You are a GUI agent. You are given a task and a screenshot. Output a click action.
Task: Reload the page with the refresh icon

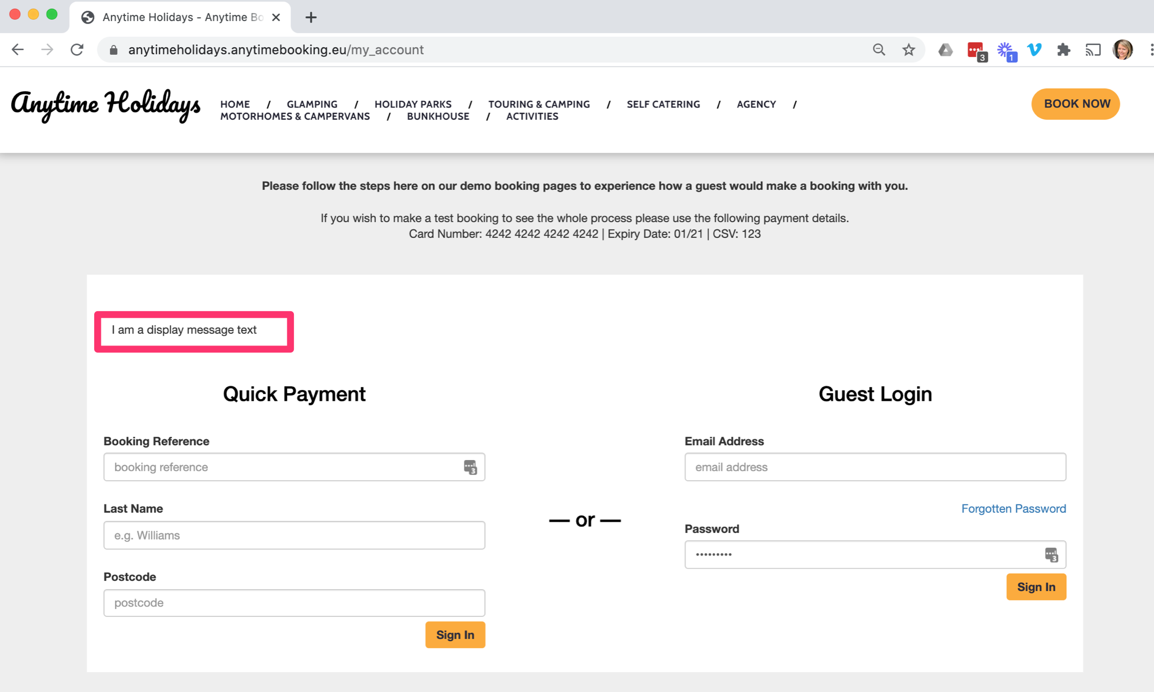point(77,50)
